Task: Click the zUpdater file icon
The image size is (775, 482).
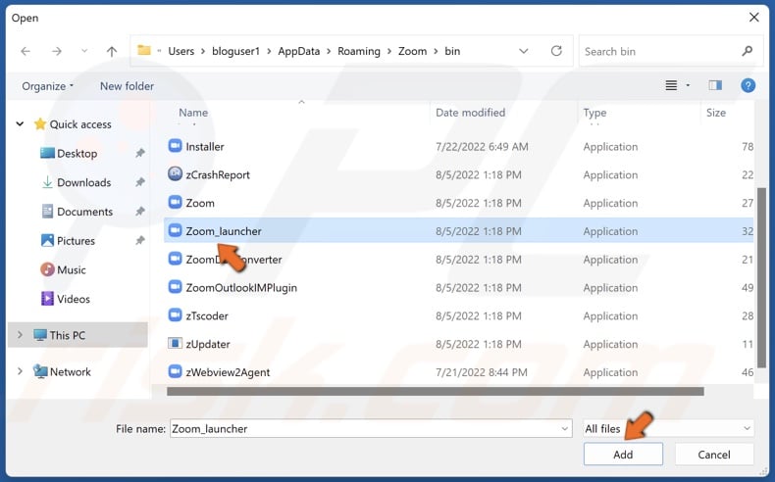Action: 175,343
